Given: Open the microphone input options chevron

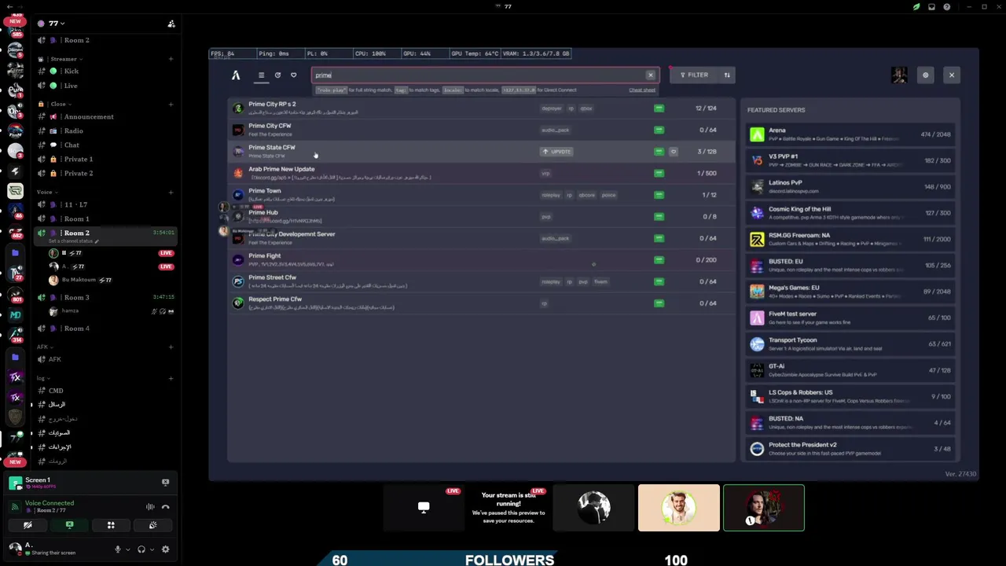Looking at the screenshot, I should point(127,549).
